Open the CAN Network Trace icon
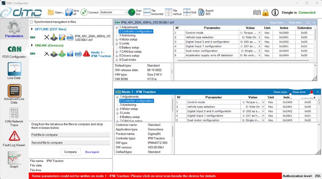The height and width of the screenshot is (179, 322). coord(14,113)
